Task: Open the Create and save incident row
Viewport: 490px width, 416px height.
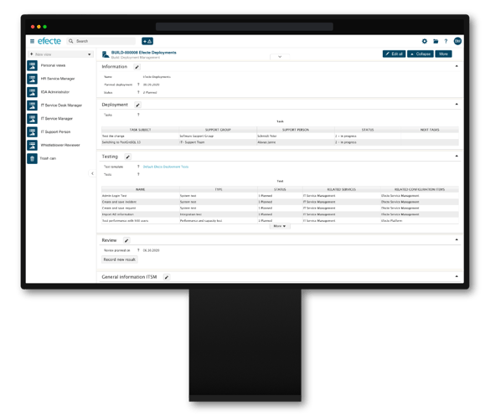Action: point(280,202)
